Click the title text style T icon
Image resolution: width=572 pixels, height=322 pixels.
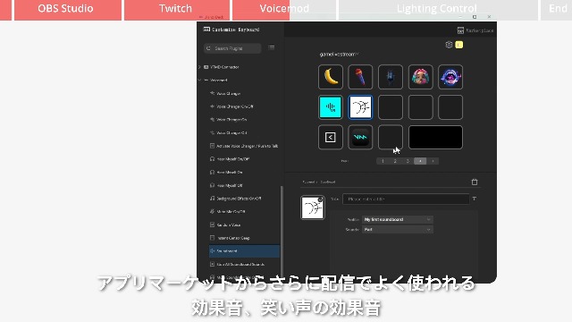click(x=474, y=199)
